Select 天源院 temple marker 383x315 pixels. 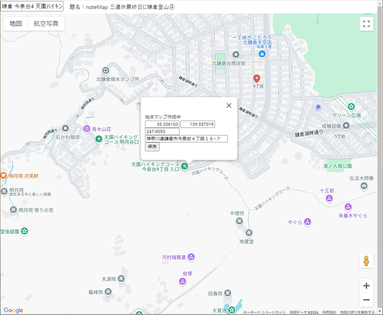pyautogui.click(x=121, y=278)
